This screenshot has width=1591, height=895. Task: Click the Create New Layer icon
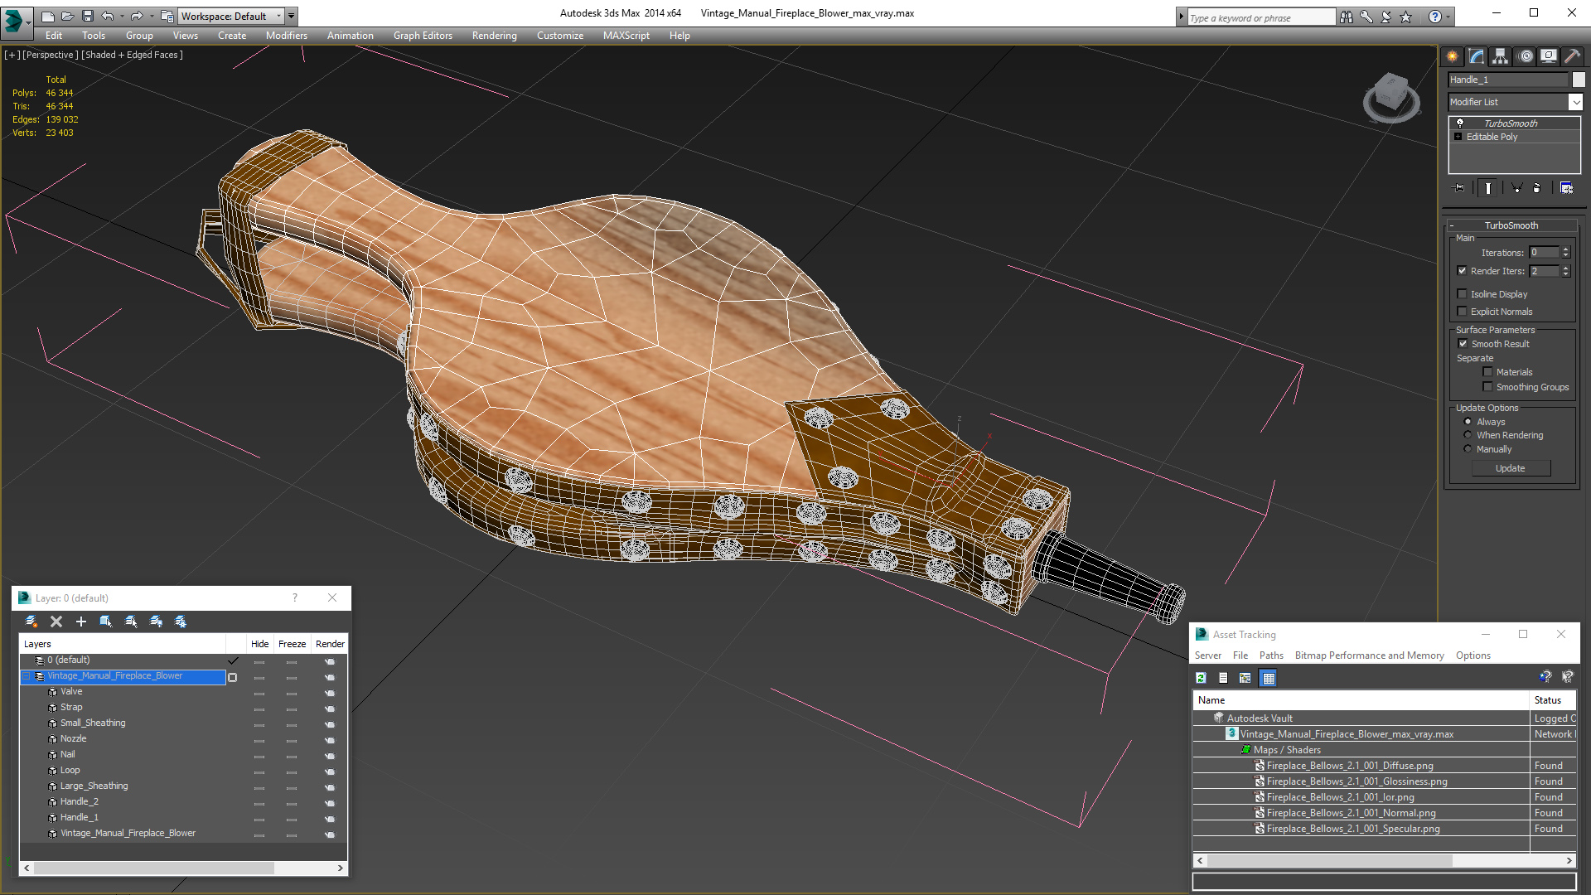pos(31,622)
